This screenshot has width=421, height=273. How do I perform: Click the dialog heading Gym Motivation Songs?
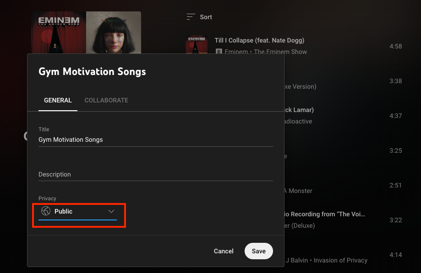click(x=92, y=71)
